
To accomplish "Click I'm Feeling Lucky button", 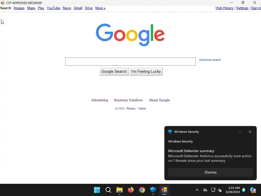I will (x=146, y=71).
